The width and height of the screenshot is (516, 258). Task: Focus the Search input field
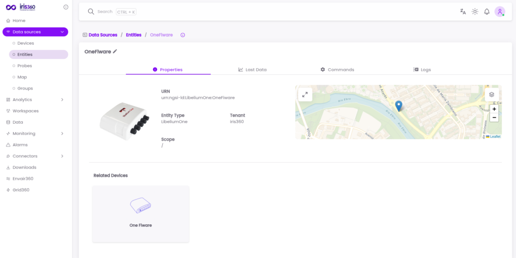tap(105, 12)
